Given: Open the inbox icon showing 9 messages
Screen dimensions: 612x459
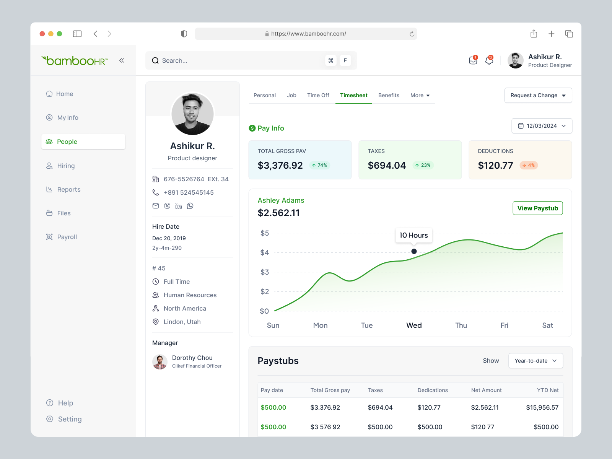Looking at the screenshot, I should [473, 60].
